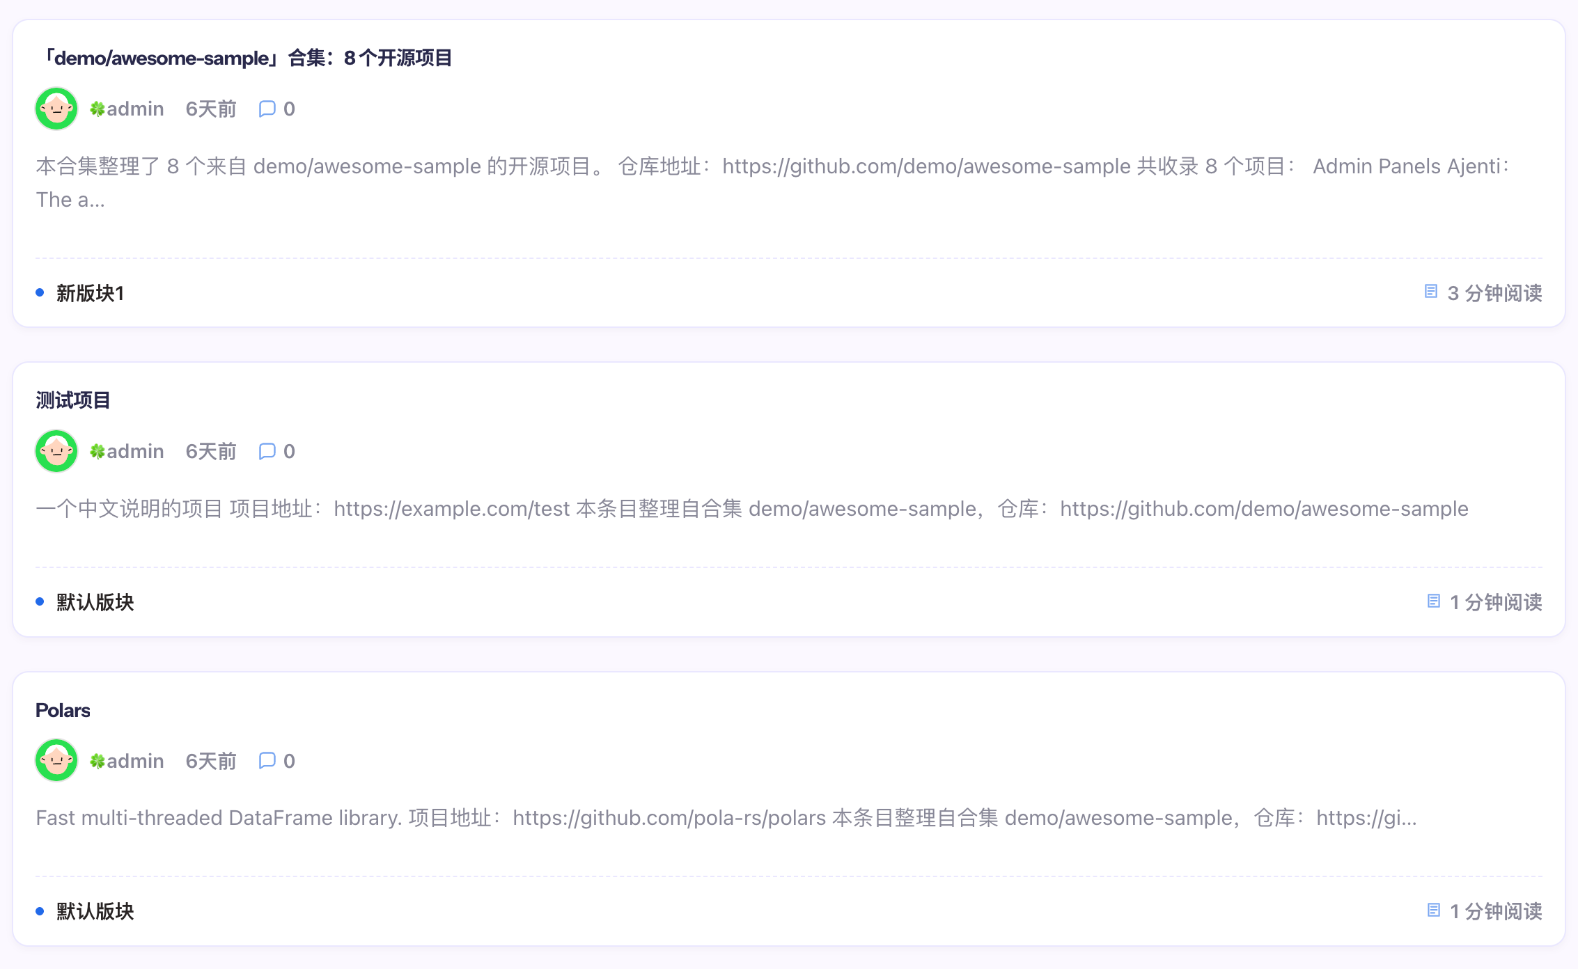The height and width of the screenshot is (969, 1578).
Task: Click the summary starting Fast multi-threaded DataFrame
Action: 726,818
